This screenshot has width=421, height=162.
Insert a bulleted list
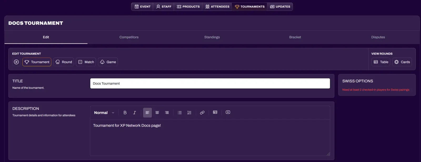(180, 113)
